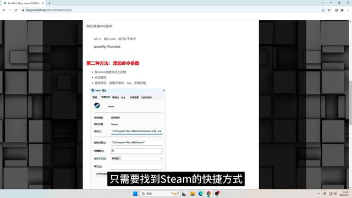
Task: Click the 常规 tab in the Steam dialog image
Action: (x=95, y=97)
